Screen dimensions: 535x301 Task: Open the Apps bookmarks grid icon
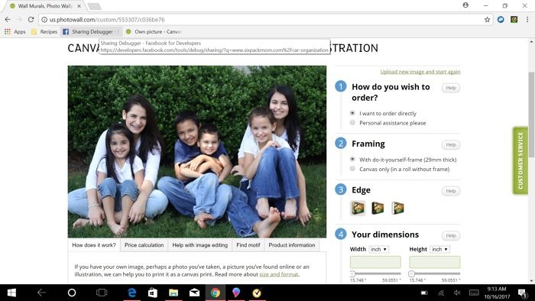click(x=8, y=31)
